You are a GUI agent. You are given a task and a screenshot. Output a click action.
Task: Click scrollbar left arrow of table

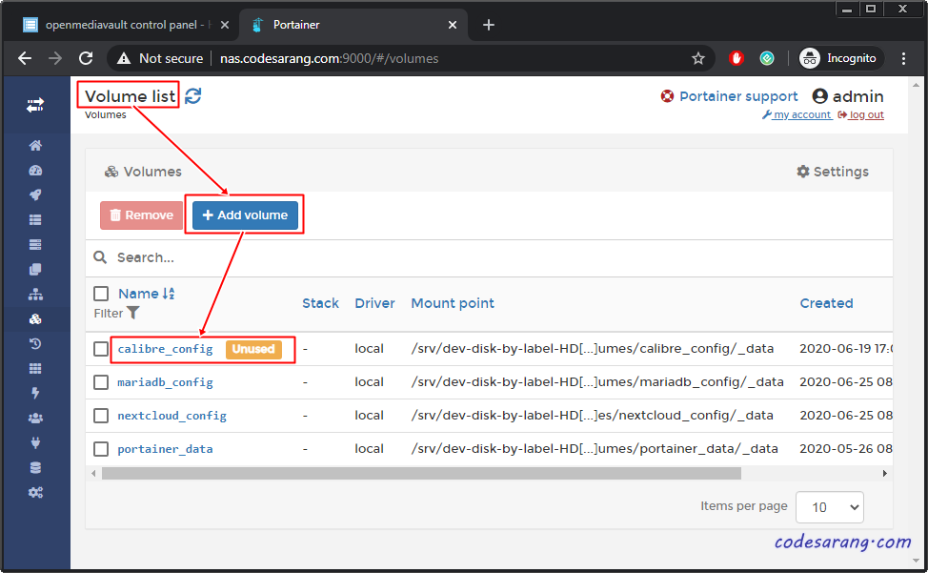click(x=93, y=473)
